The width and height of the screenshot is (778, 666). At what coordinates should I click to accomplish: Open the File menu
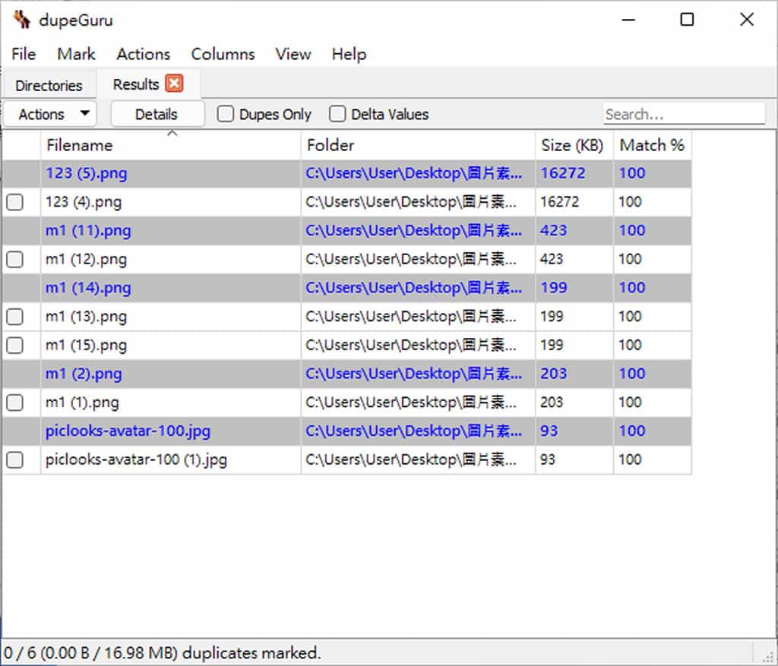[x=24, y=54]
